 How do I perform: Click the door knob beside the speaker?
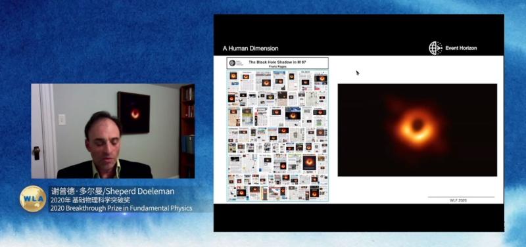36,153
